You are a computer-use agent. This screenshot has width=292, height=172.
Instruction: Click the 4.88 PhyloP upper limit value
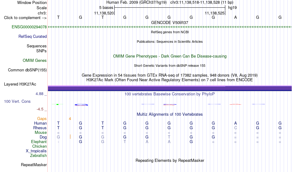pos(39,94)
